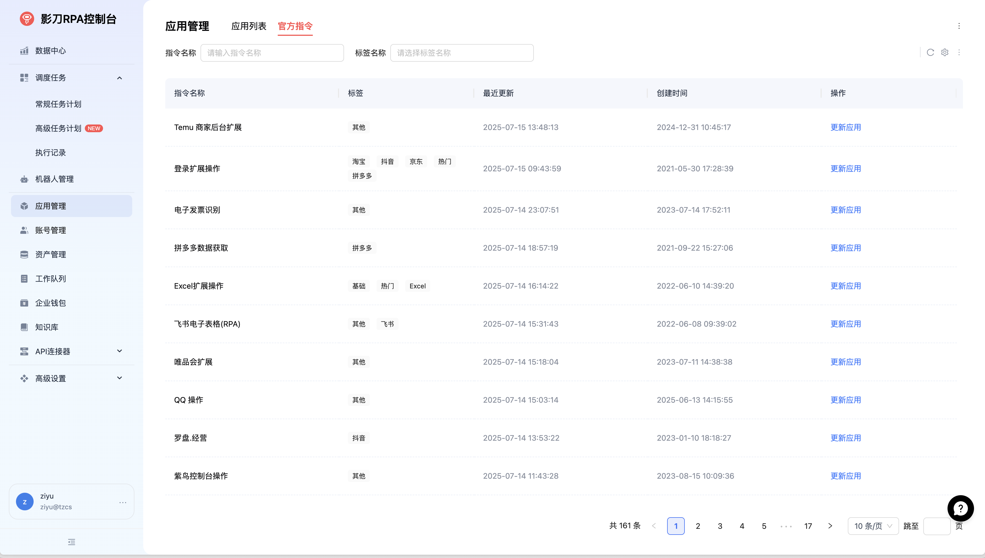Switch to the 应用列表 tab
This screenshot has width=985, height=558.
click(249, 26)
